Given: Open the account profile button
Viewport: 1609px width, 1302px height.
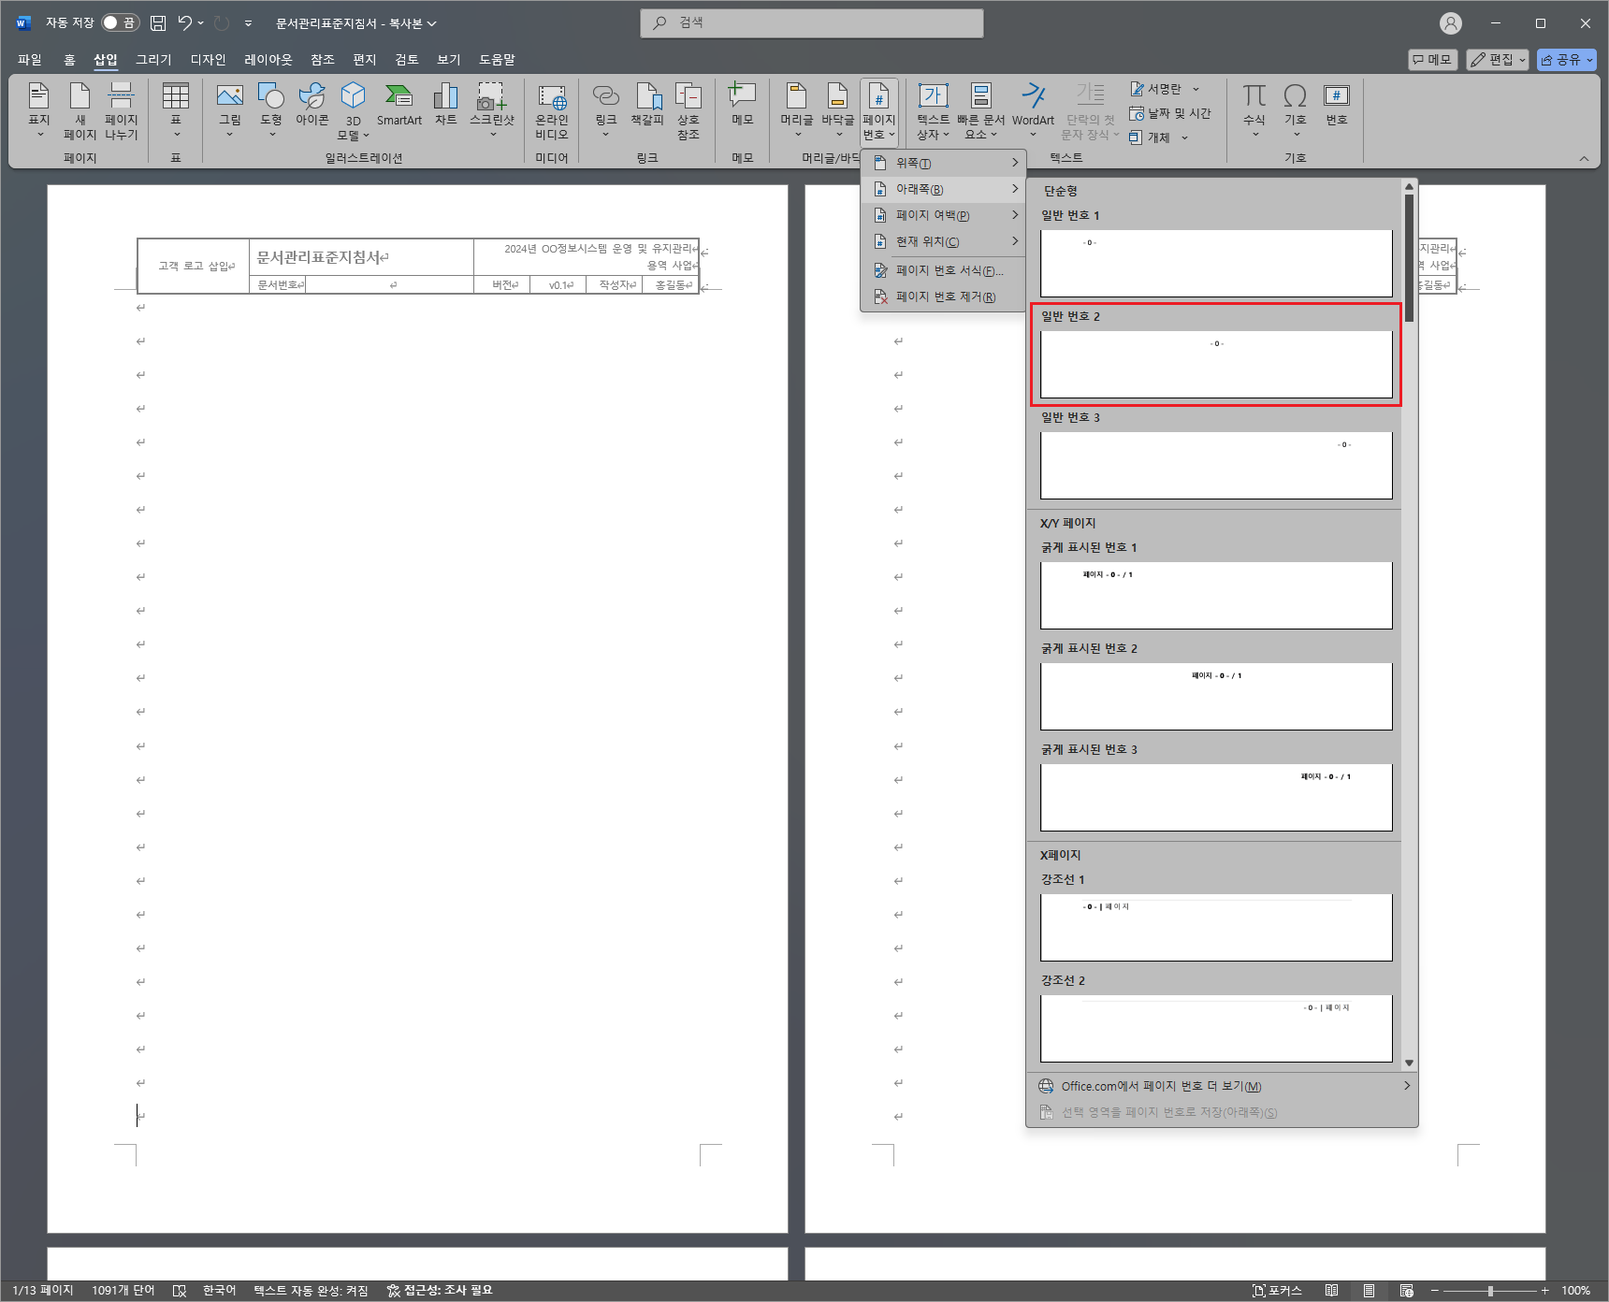Looking at the screenshot, I should click(x=1451, y=23).
